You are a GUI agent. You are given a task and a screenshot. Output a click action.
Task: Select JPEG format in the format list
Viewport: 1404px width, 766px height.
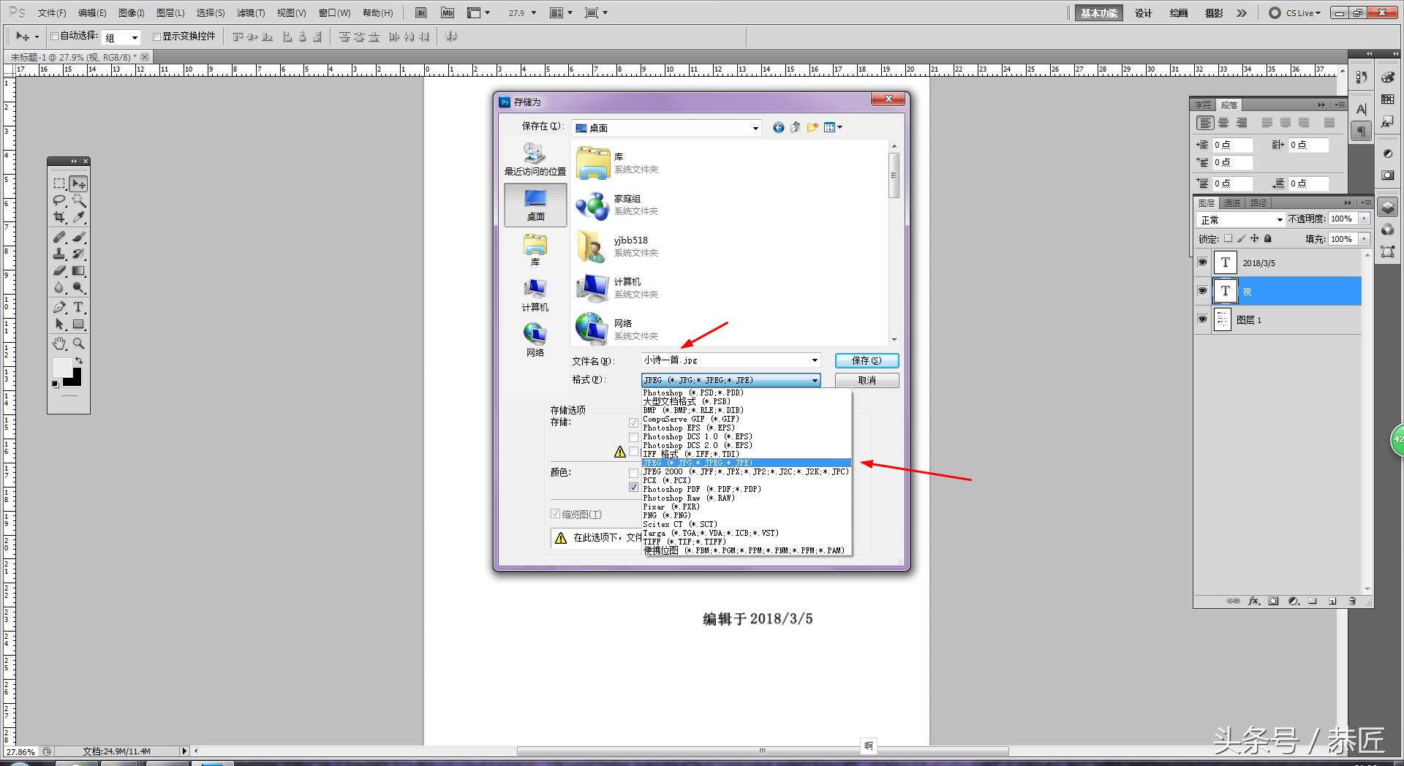pos(697,463)
